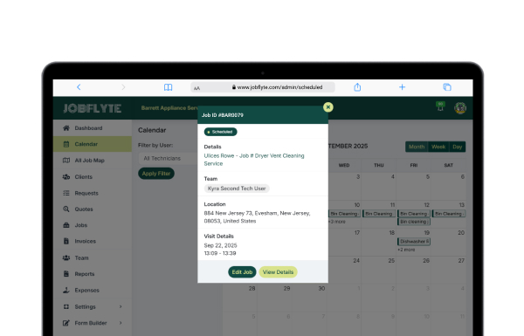The height and width of the screenshot is (336, 524).
Task: Open the Safari tabs overview icon
Action: pyautogui.click(x=447, y=87)
